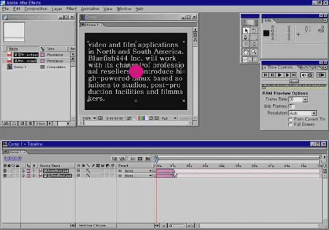Viewport: 329px width, 230px height.
Task: Hide layer 1 using its eye toggle
Action: coord(5,171)
